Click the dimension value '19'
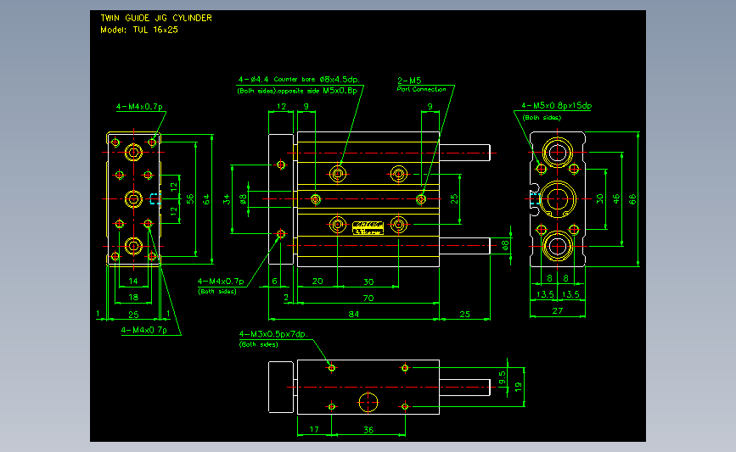 tap(518, 387)
